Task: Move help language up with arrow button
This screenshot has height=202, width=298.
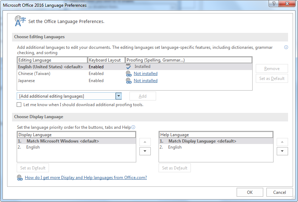Action: click(x=282, y=142)
